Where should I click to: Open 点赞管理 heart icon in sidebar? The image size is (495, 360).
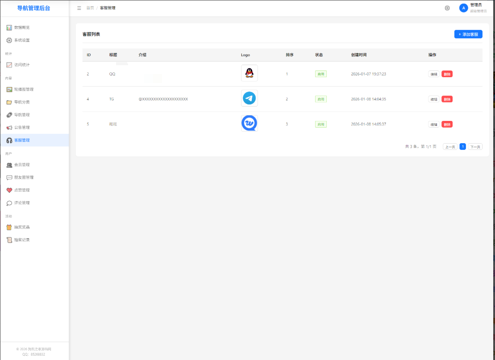click(x=9, y=190)
